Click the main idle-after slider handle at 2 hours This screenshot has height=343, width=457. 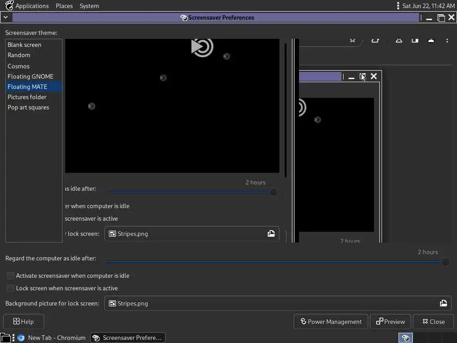(x=445, y=262)
